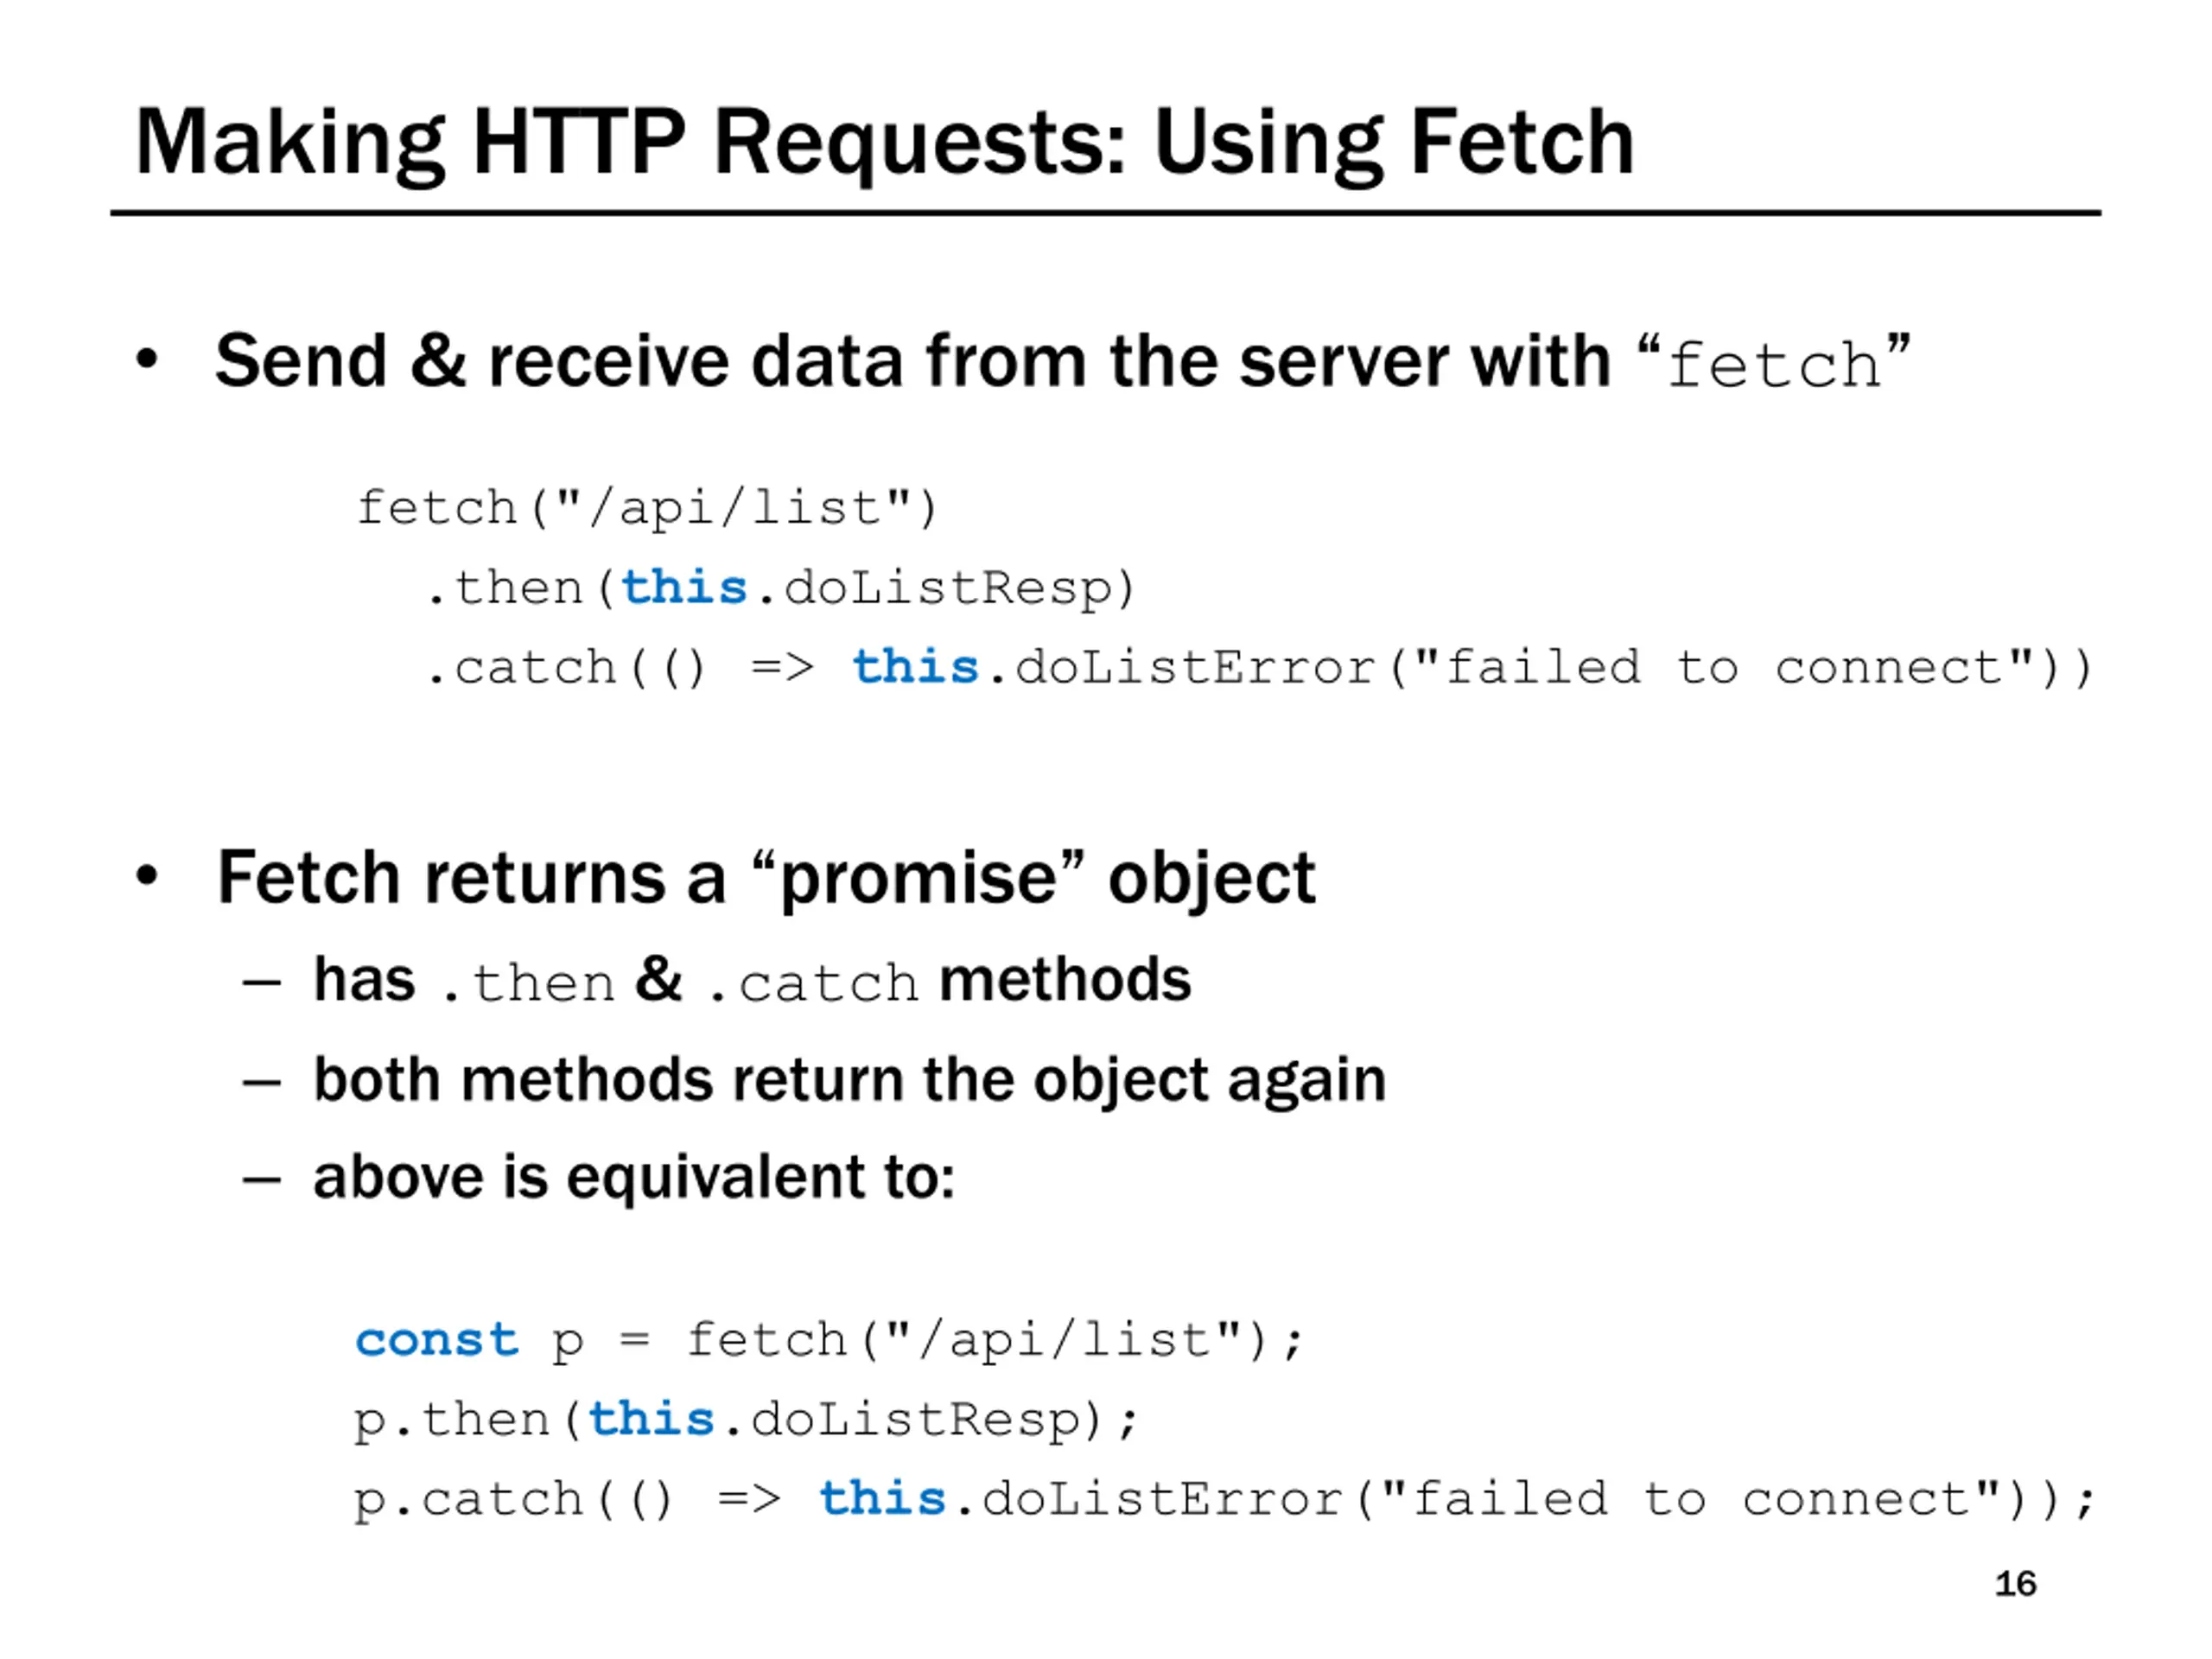Click "both methods return the object again"
Image resolution: width=2212 pixels, height=1659 pixels.
pyautogui.click(x=849, y=1080)
